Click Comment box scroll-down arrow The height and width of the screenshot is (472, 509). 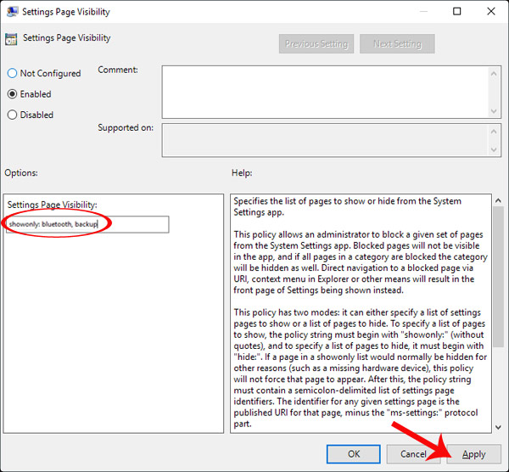(x=494, y=111)
